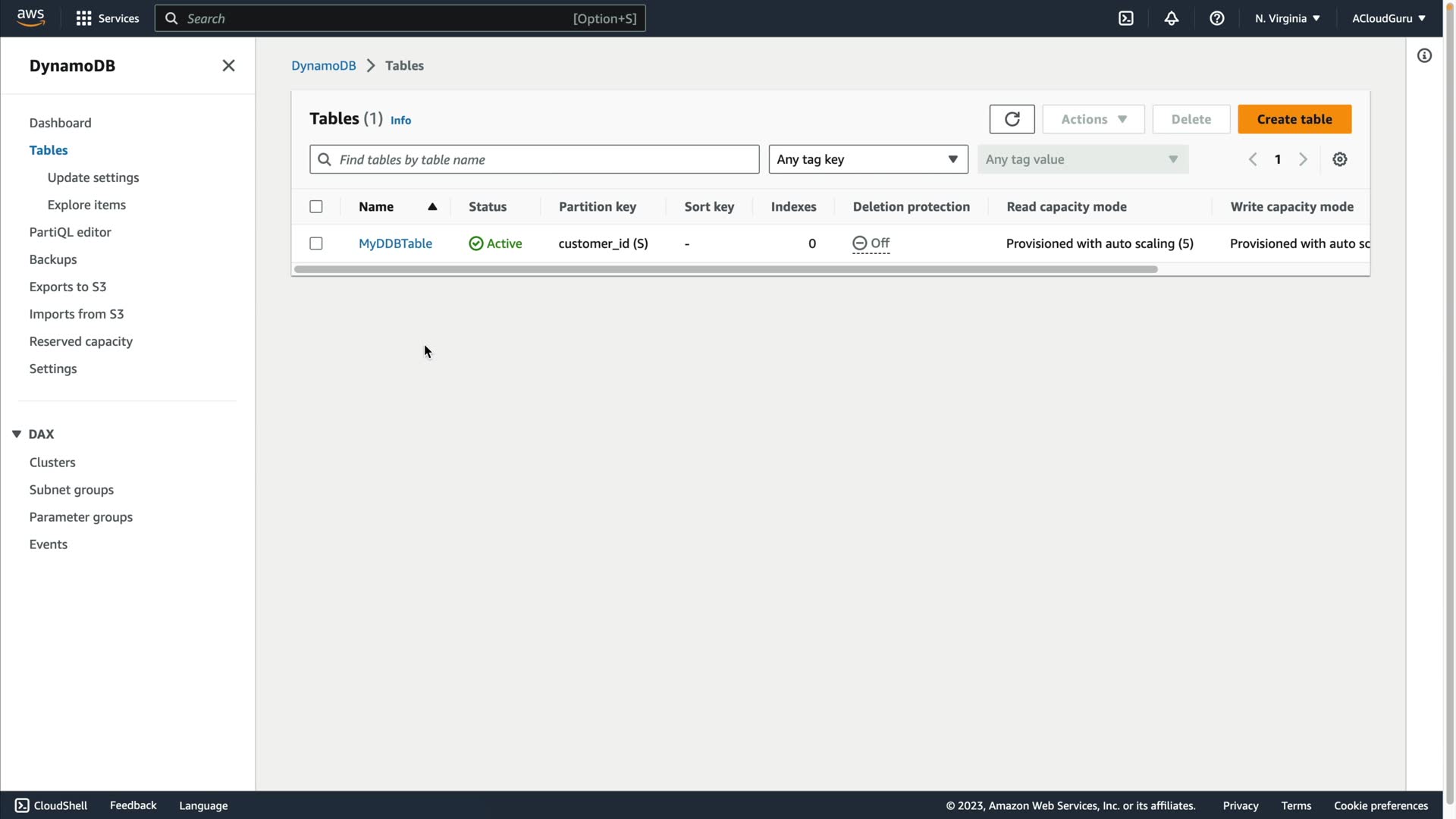Screen dimensions: 1456x819
Task: Open the N. Virginia region dropdown
Action: 1287,18
